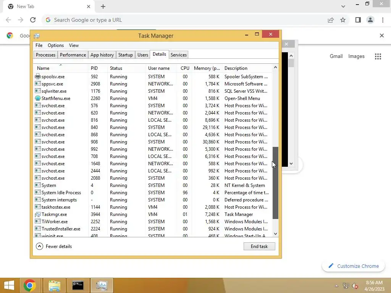
Task: Click the End task button
Action: point(259,246)
